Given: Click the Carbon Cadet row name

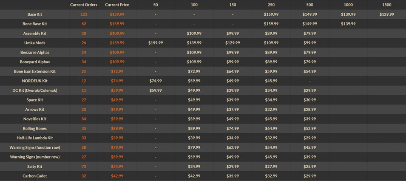Looking at the screenshot, I should [35, 176].
